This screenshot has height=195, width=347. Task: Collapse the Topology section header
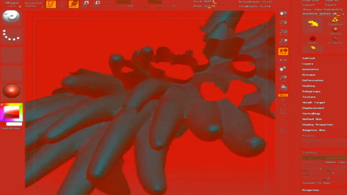click(309, 153)
